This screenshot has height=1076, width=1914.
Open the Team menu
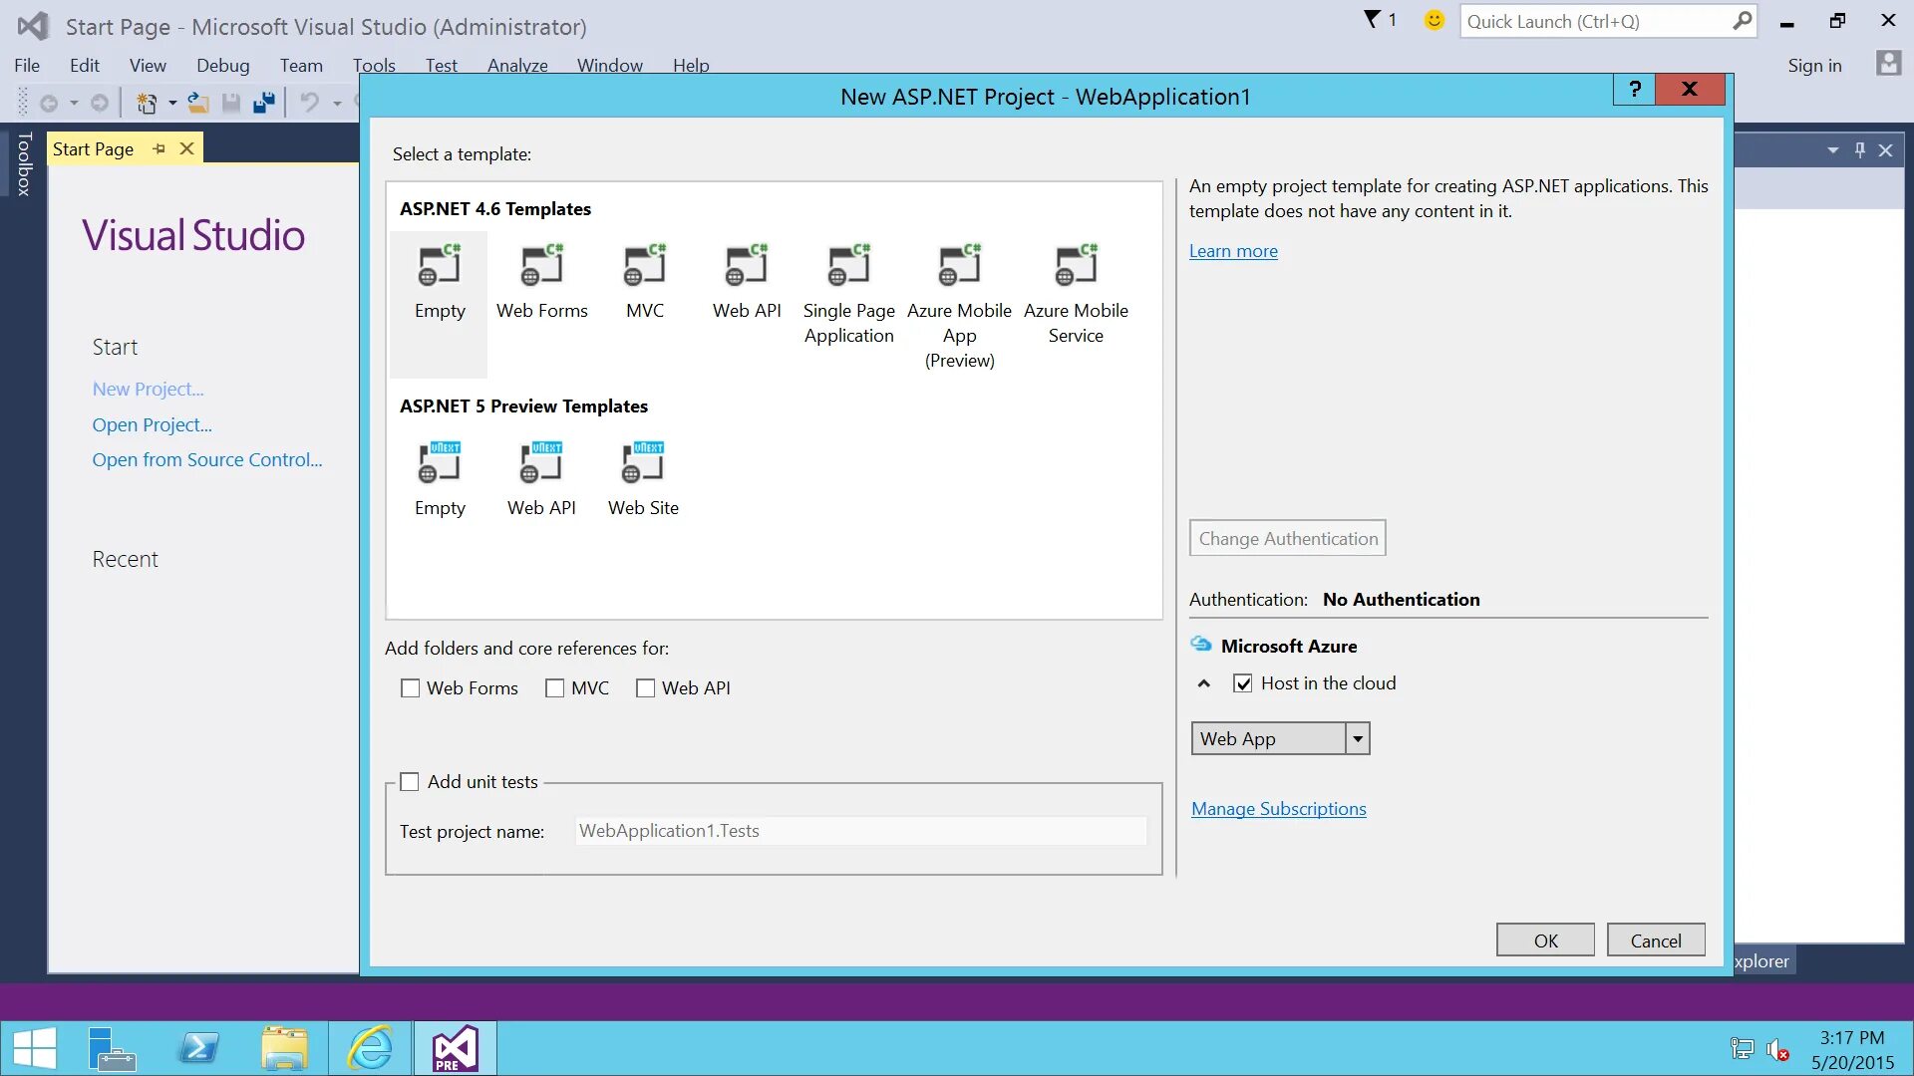pyautogui.click(x=300, y=66)
